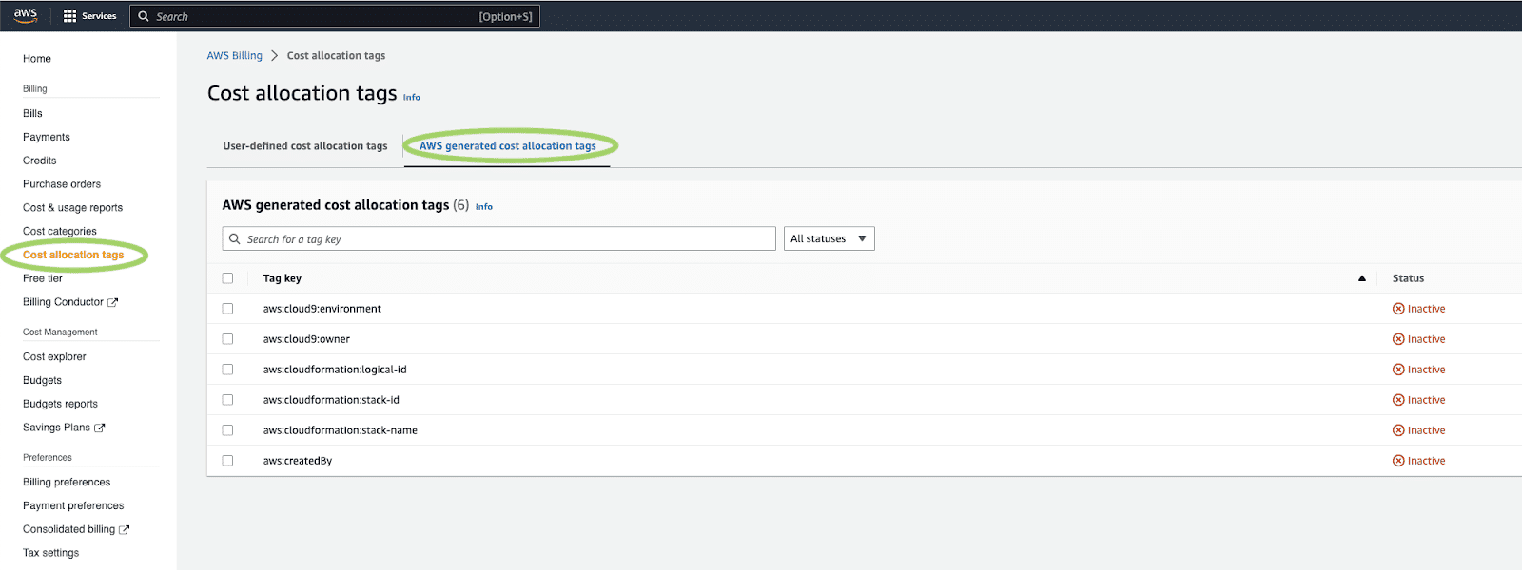Click the Inactive status icon for aws:cloud9:environment
The width and height of the screenshot is (1522, 570).
pos(1398,309)
